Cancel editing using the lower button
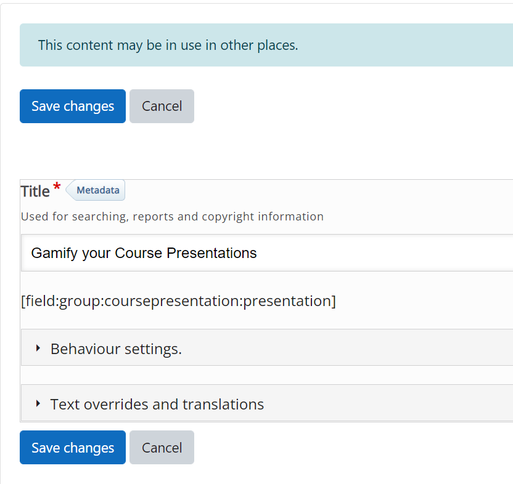Viewport: 513px width, 484px height. 162,448
